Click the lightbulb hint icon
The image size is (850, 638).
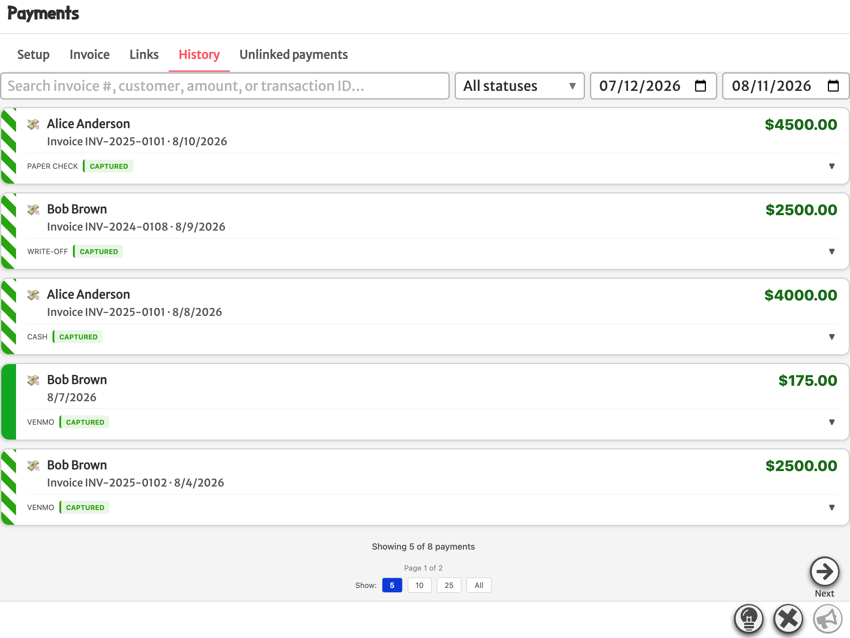coord(748,619)
